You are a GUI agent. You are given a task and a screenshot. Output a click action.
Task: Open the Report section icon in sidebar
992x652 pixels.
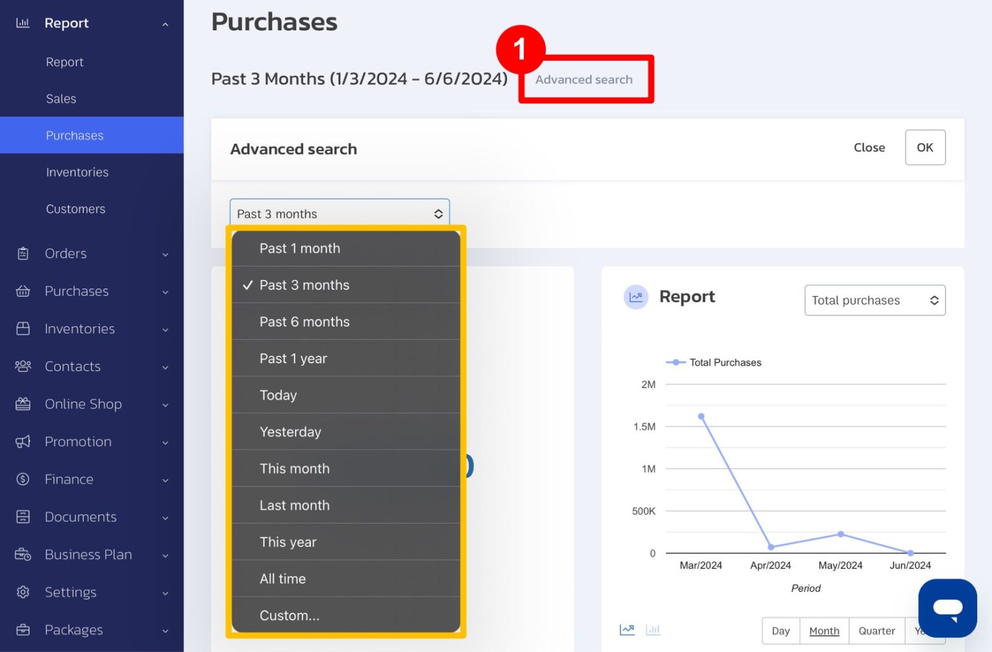(23, 23)
